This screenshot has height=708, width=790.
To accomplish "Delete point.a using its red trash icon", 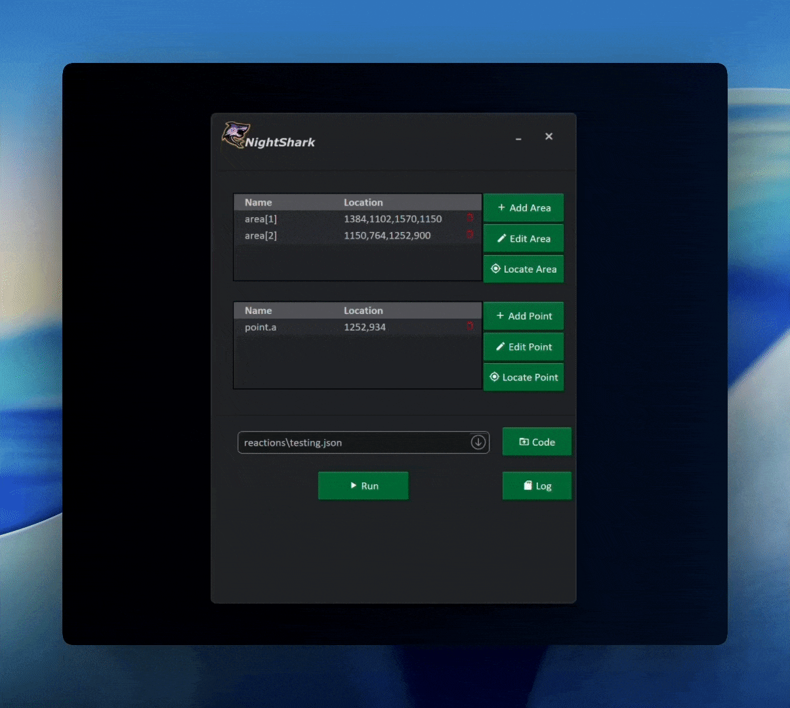I will [470, 325].
